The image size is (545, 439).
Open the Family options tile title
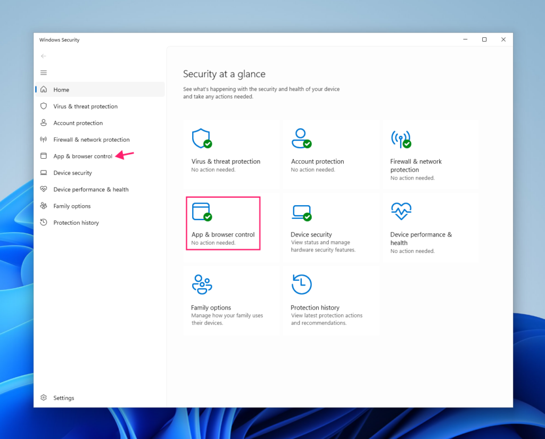pos(211,307)
